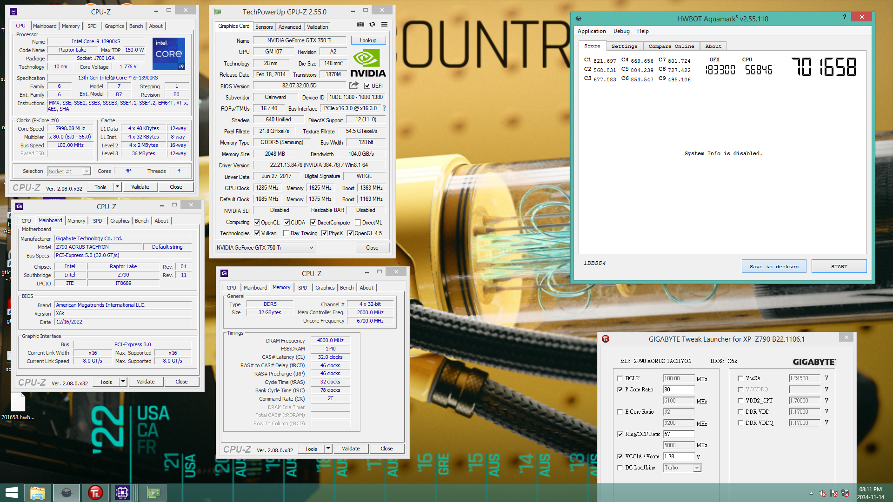Screen dimensions: 893x502
Task: Click START button in Aquamark
Action: [839, 266]
